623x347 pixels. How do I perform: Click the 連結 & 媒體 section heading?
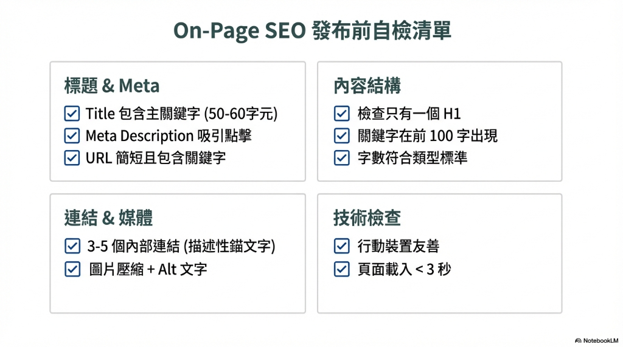click(x=108, y=218)
